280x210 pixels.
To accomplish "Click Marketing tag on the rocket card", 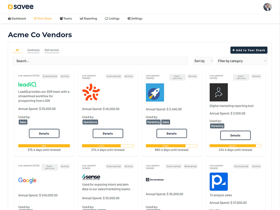I will (153, 122).
